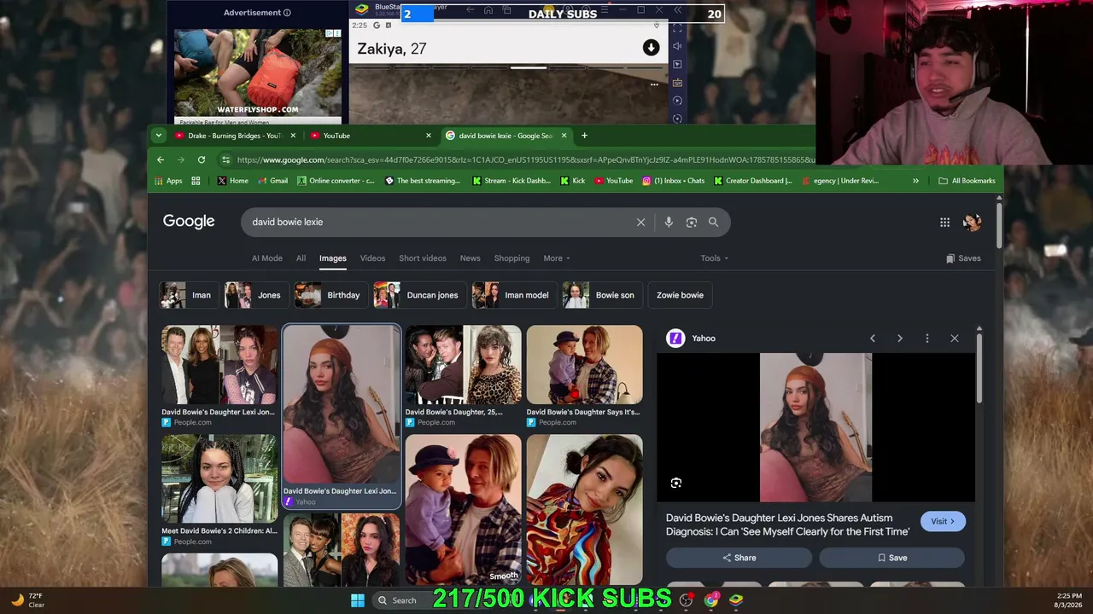This screenshot has height=614, width=1093.
Task: Open the Yahoo source icon in preview
Action: point(675,339)
